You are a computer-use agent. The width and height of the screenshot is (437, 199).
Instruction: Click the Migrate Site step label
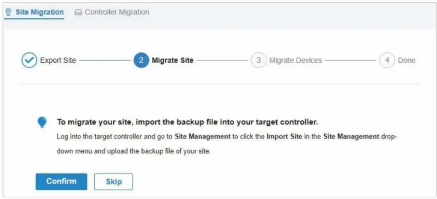[x=173, y=61]
